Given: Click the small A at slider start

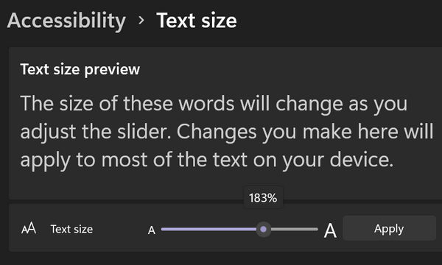Looking at the screenshot, I should [152, 230].
